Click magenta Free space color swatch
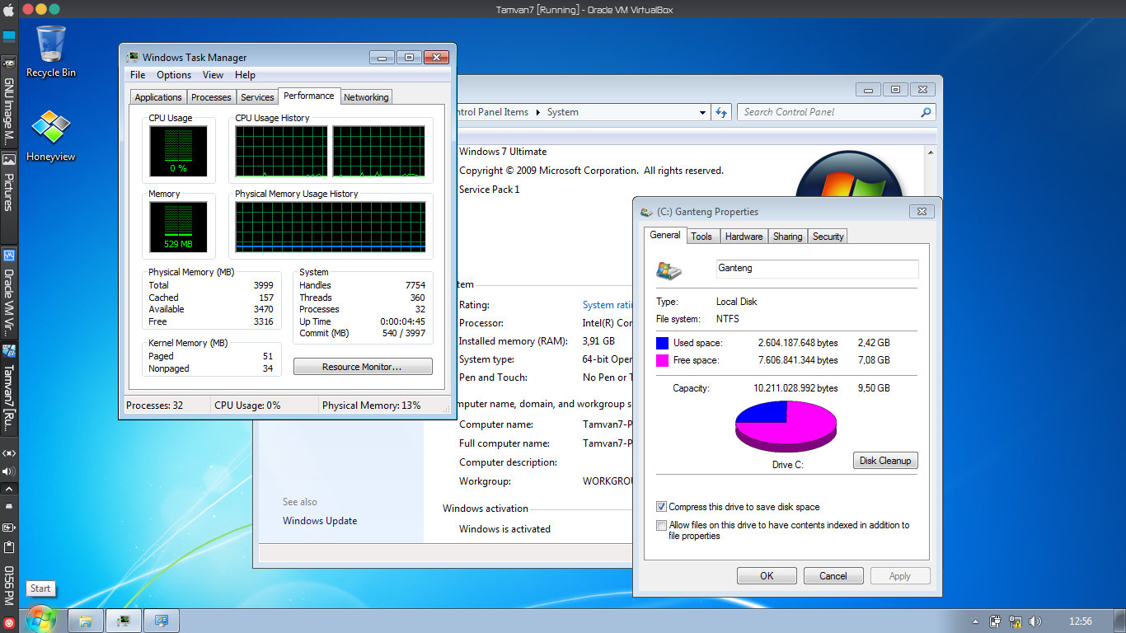The height and width of the screenshot is (633, 1126). tap(662, 360)
